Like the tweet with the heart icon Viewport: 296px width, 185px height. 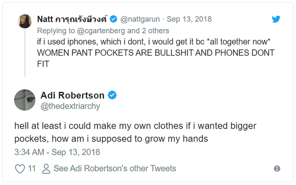click(x=20, y=169)
